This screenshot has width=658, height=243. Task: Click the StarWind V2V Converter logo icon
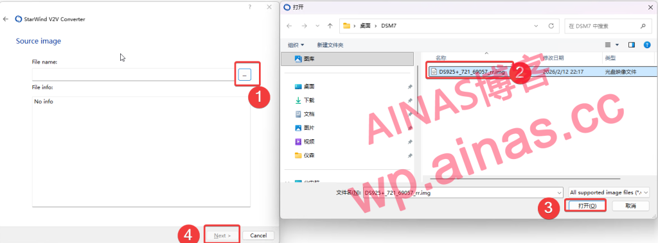pos(19,19)
